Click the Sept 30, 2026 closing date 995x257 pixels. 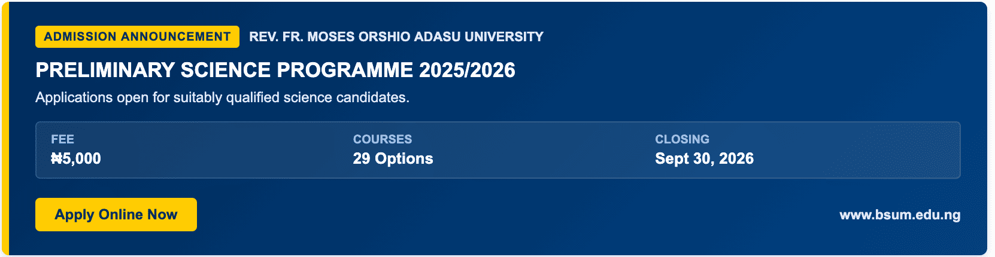[704, 158]
